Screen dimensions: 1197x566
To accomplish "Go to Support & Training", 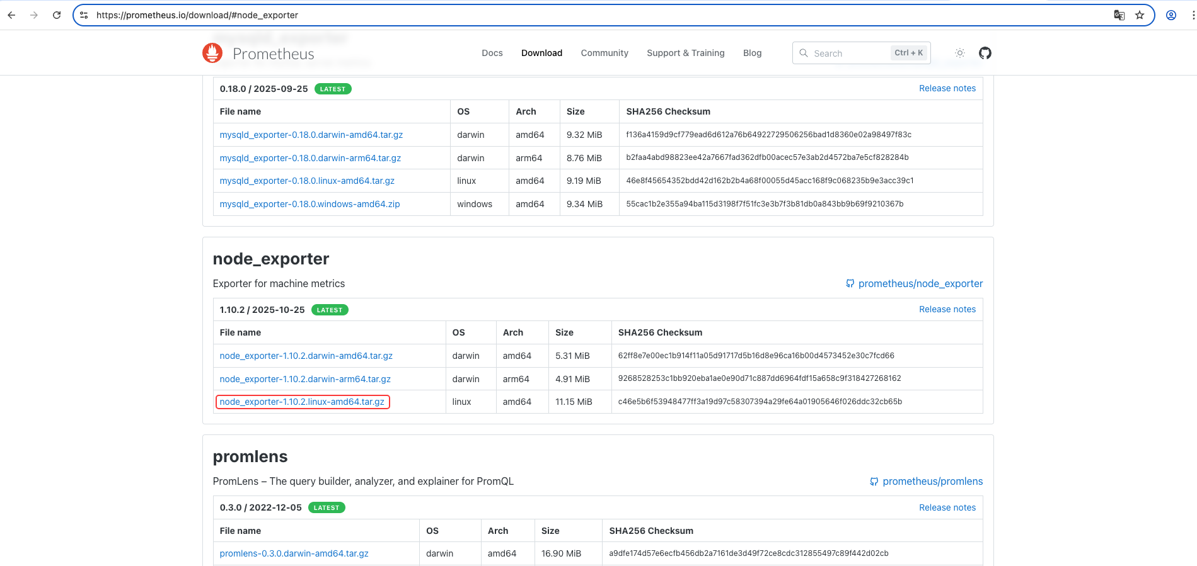I will tap(686, 53).
